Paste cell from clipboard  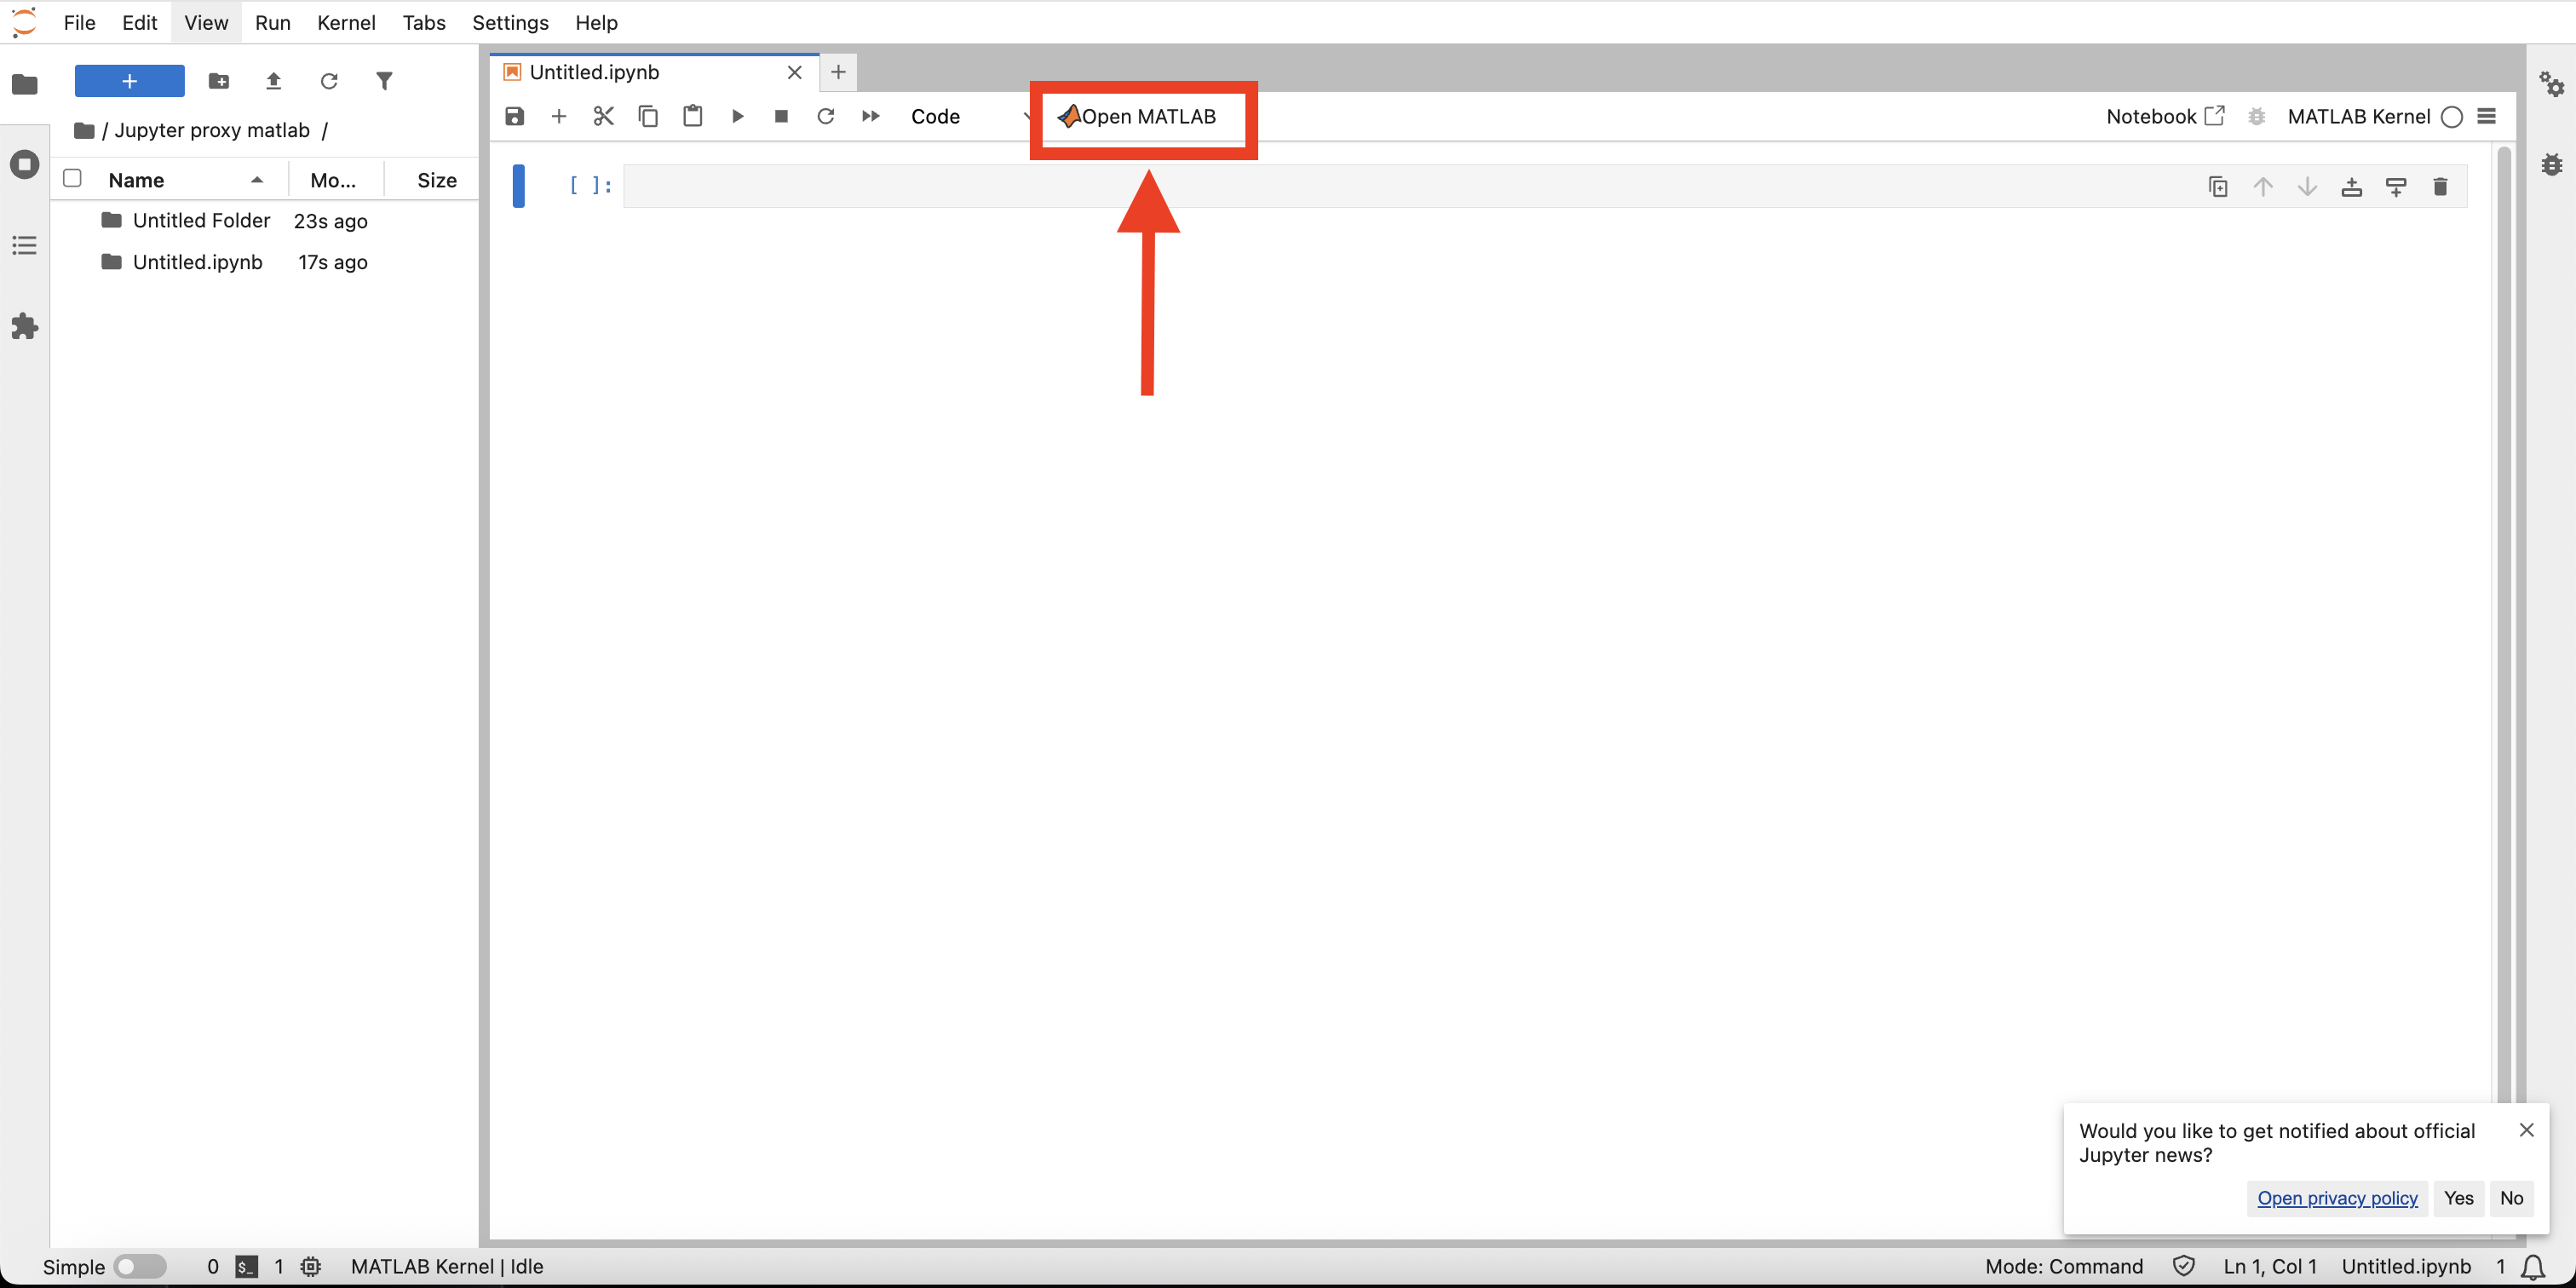point(692,116)
